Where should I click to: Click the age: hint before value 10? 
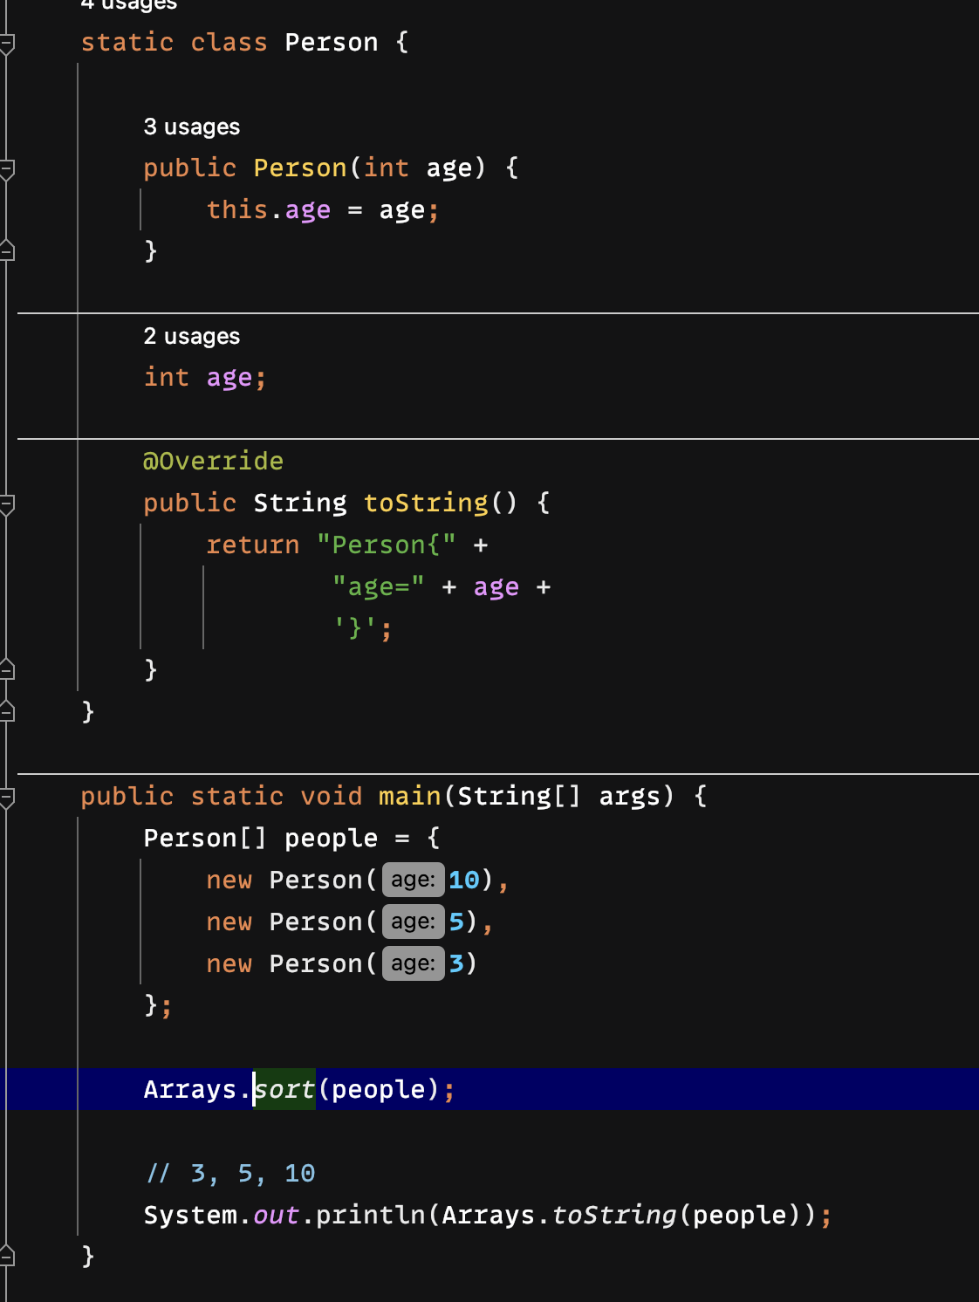[x=413, y=880]
